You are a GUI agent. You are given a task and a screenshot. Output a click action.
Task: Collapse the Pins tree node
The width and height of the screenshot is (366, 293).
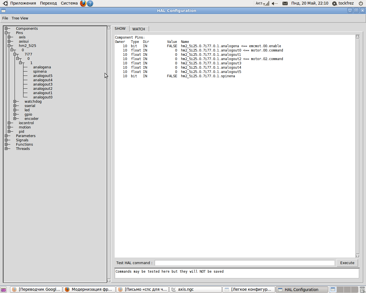[x=6, y=33]
